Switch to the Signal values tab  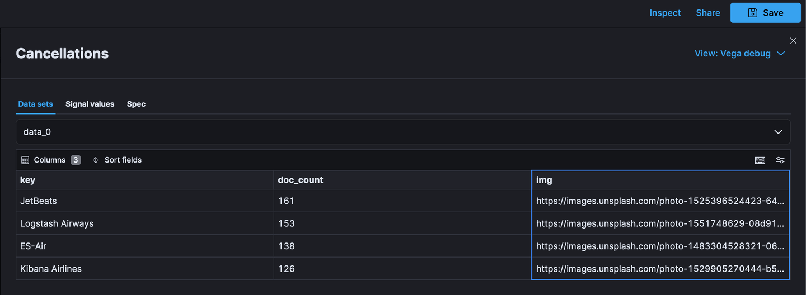click(x=90, y=104)
